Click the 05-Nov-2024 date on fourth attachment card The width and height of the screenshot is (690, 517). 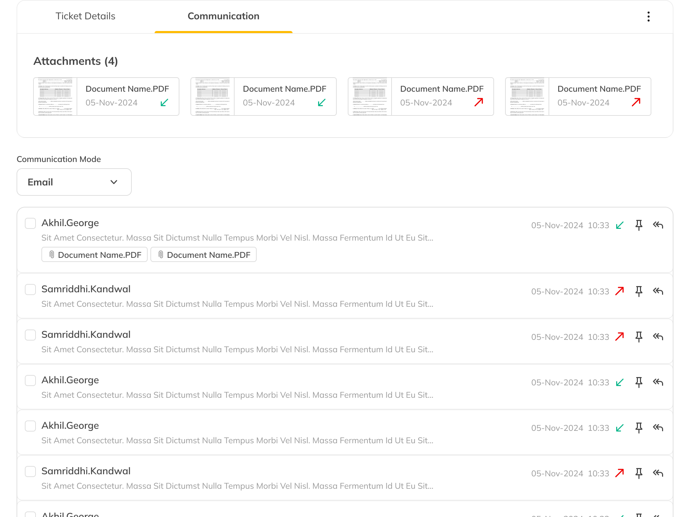point(583,103)
